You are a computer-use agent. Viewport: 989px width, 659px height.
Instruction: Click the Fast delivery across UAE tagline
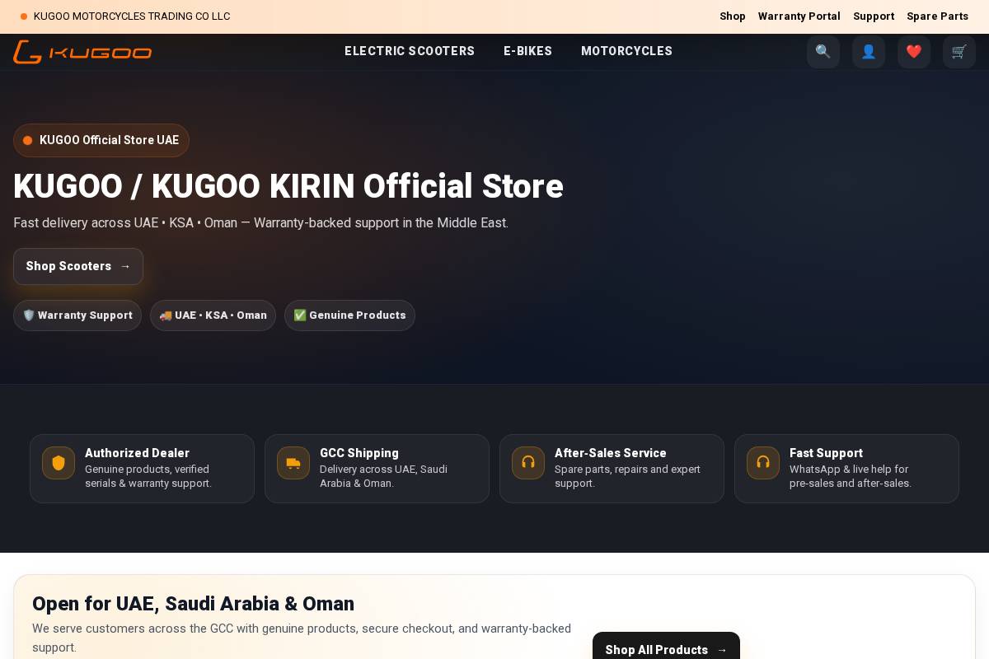tap(260, 223)
